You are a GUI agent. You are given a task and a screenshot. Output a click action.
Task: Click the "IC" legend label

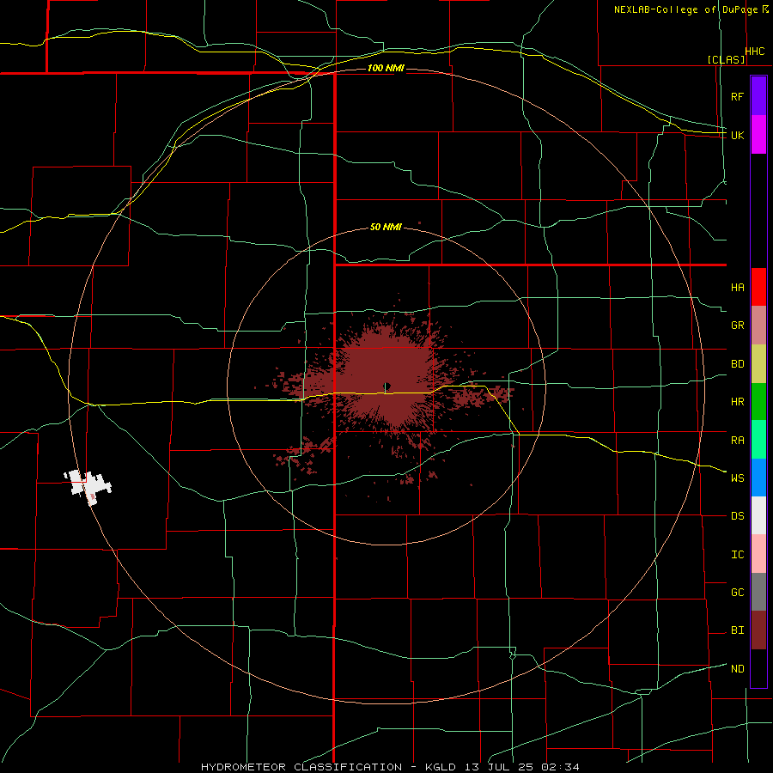[x=737, y=555]
